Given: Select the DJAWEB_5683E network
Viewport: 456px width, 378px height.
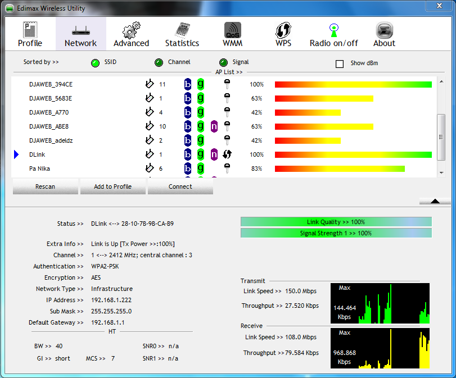Looking at the screenshot, I should (x=51, y=98).
